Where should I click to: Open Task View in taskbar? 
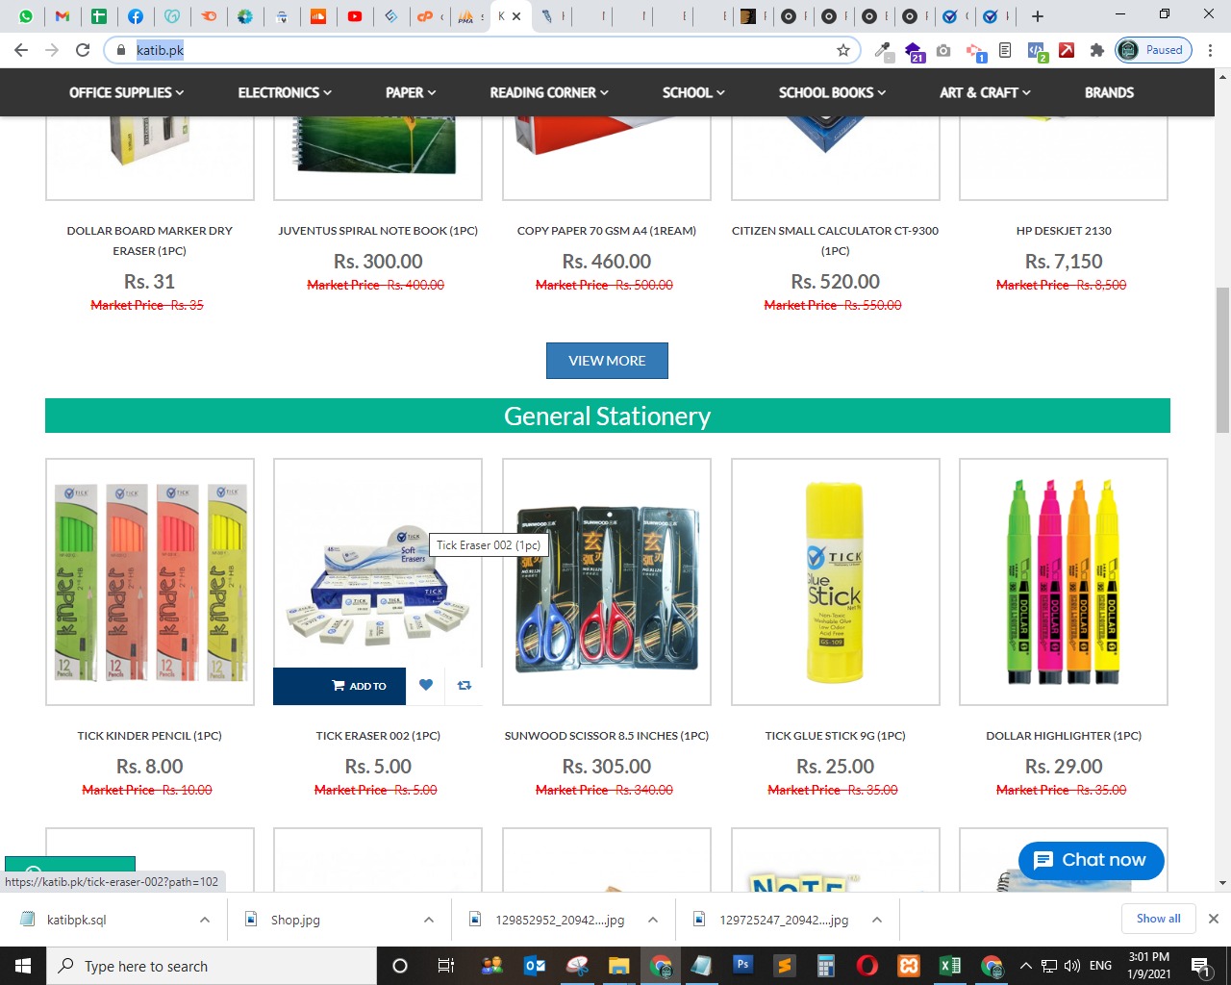coord(445,966)
